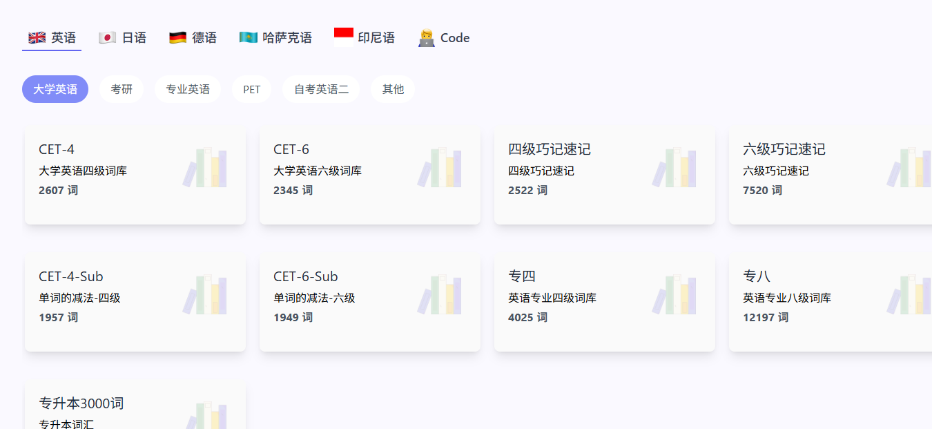The height and width of the screenshot is (429, 932).
Task: Click the 专升本3000词 card title
Action: 81,403
